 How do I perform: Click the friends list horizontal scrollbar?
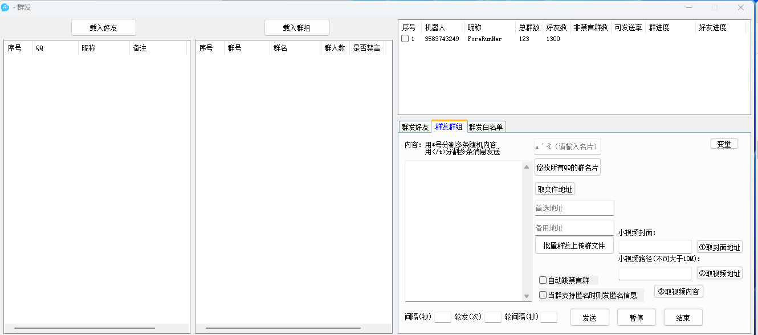pyautogui.click(x=84, y=328)
